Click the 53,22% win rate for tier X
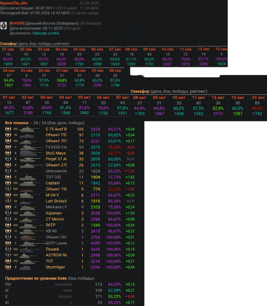 [115, 297]
